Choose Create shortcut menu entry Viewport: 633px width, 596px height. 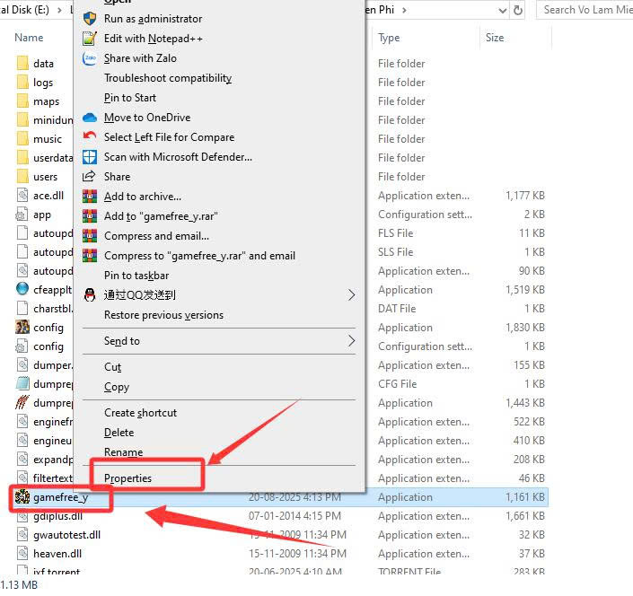(x=140, y=413)
